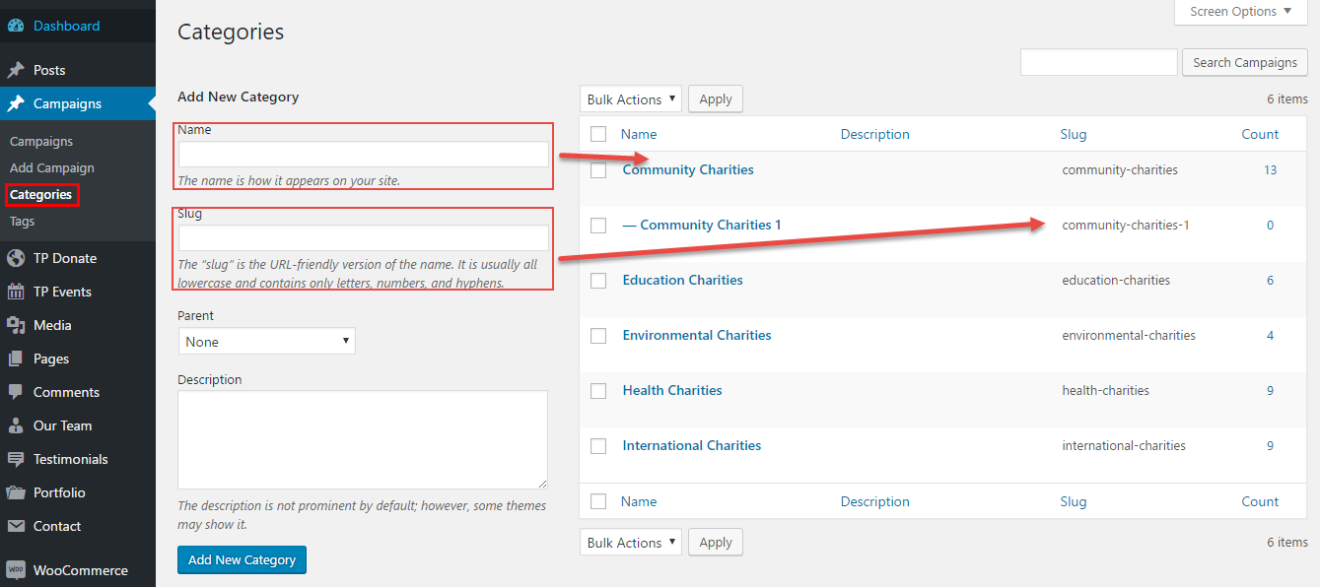Tick the Health Charities checkbox

coord(598,391)
